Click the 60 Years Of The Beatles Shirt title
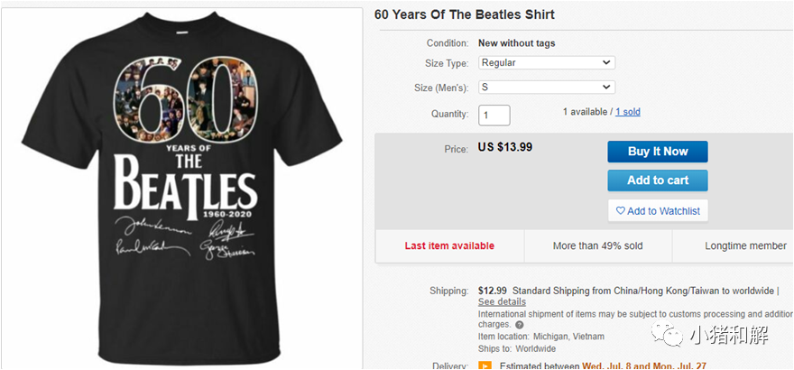794x370 pixels. (465, 14)
